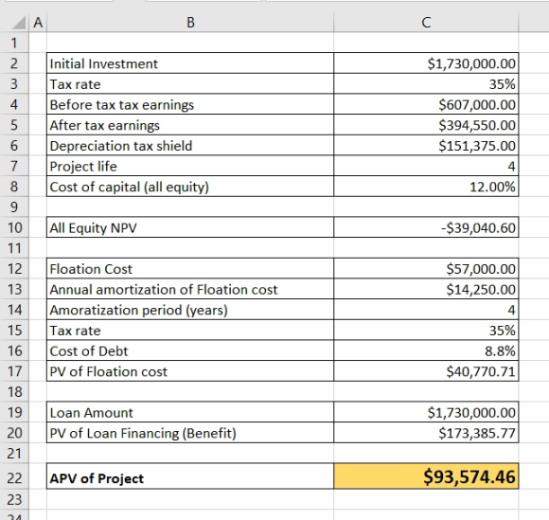Click 'Loan Amount' label cell
This screenshot has height=520, width=549.
[x=190, y=412]
